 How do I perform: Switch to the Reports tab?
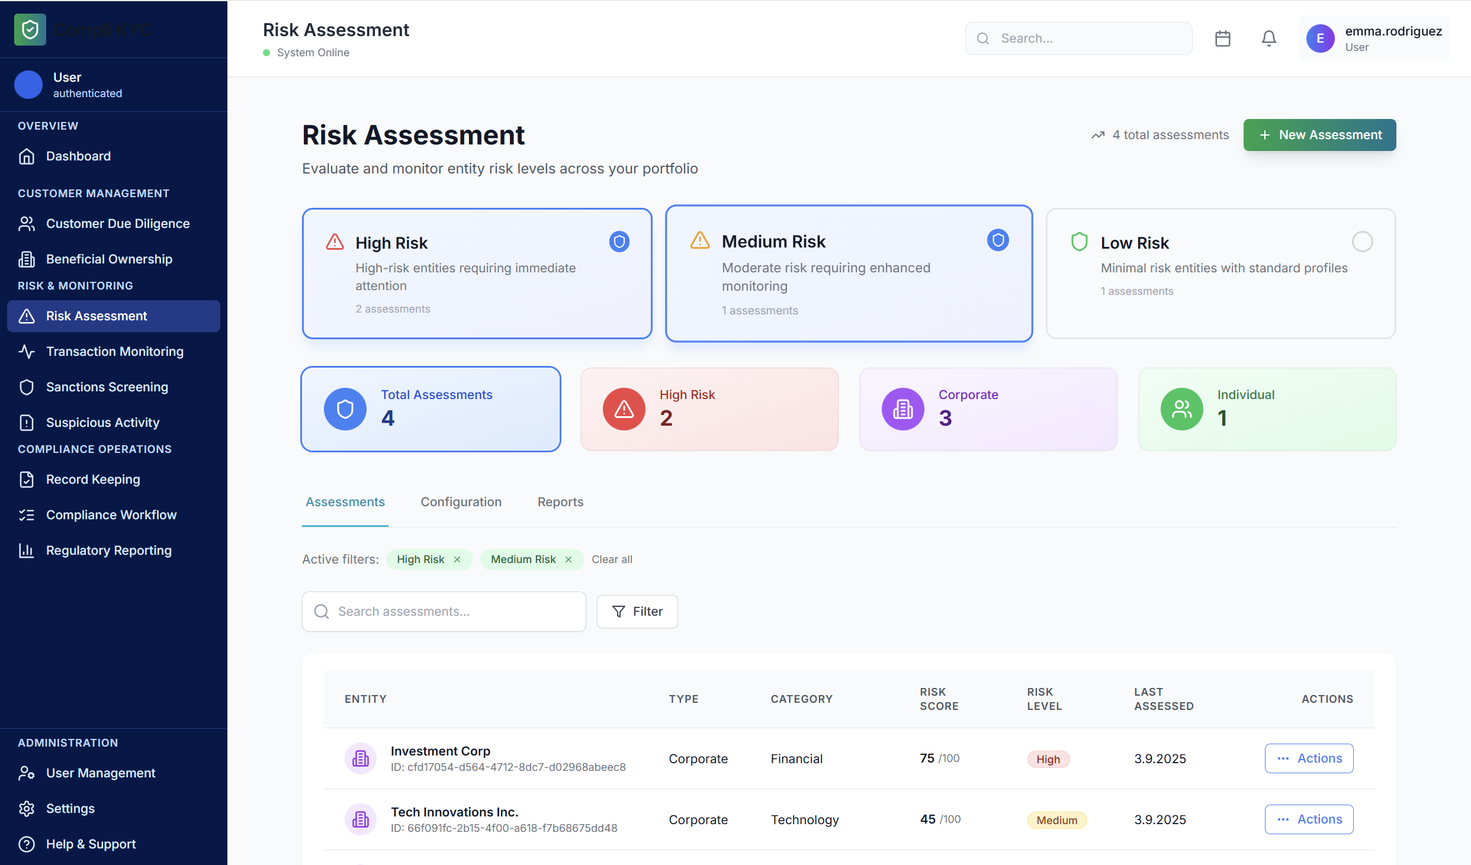point(560,502)
